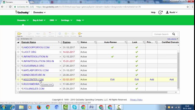
Task: Filter the Status column
Action: [x=95, y=42]
